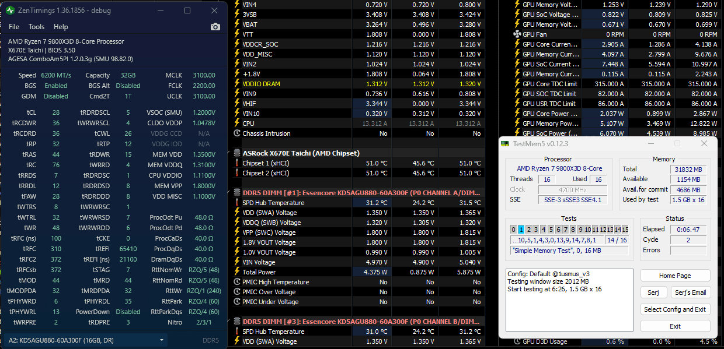Click the thermometer icon for Chipset 1 (xHCI)
Viewport: 724px width, 349px height.
pyautogui.click(x=236, y=163)
